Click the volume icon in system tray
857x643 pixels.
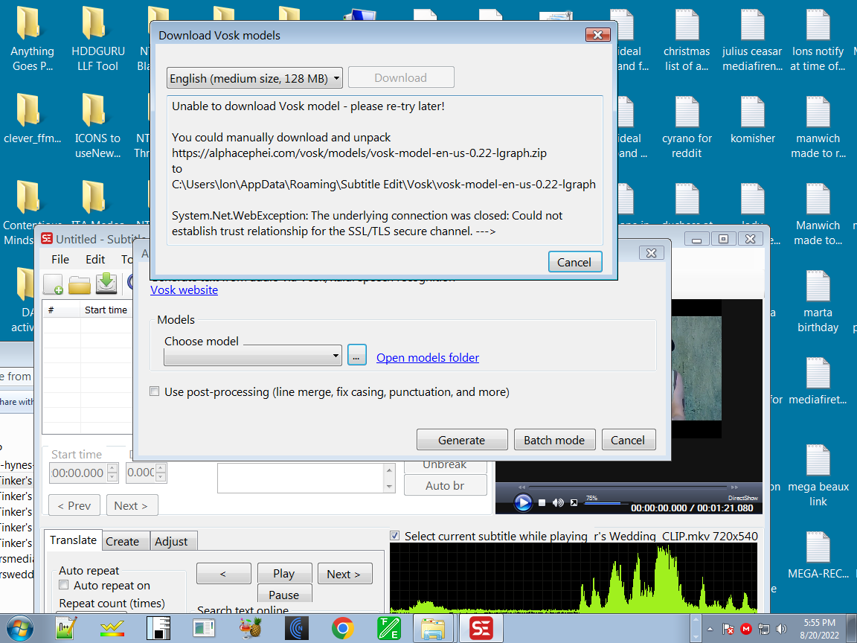click(x=782, y=629)
